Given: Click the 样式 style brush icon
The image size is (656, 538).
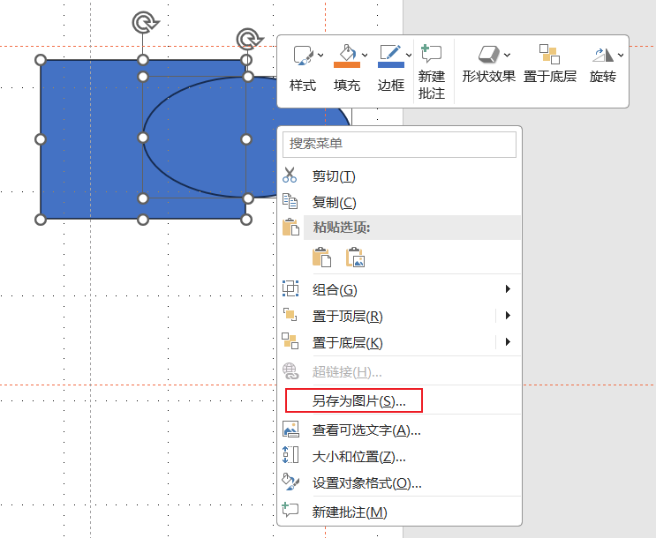Looking at the screenshot, I should pos(303,56).
